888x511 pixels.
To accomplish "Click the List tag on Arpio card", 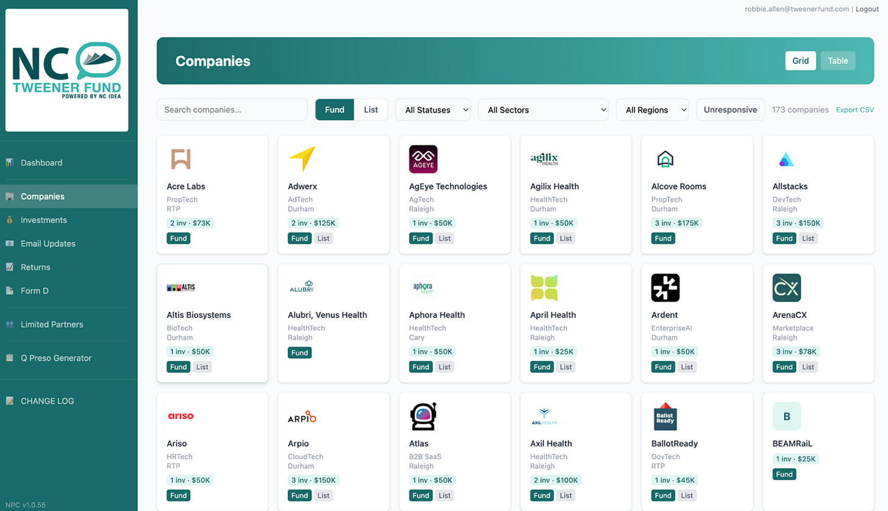I will [x=324, y=495].
